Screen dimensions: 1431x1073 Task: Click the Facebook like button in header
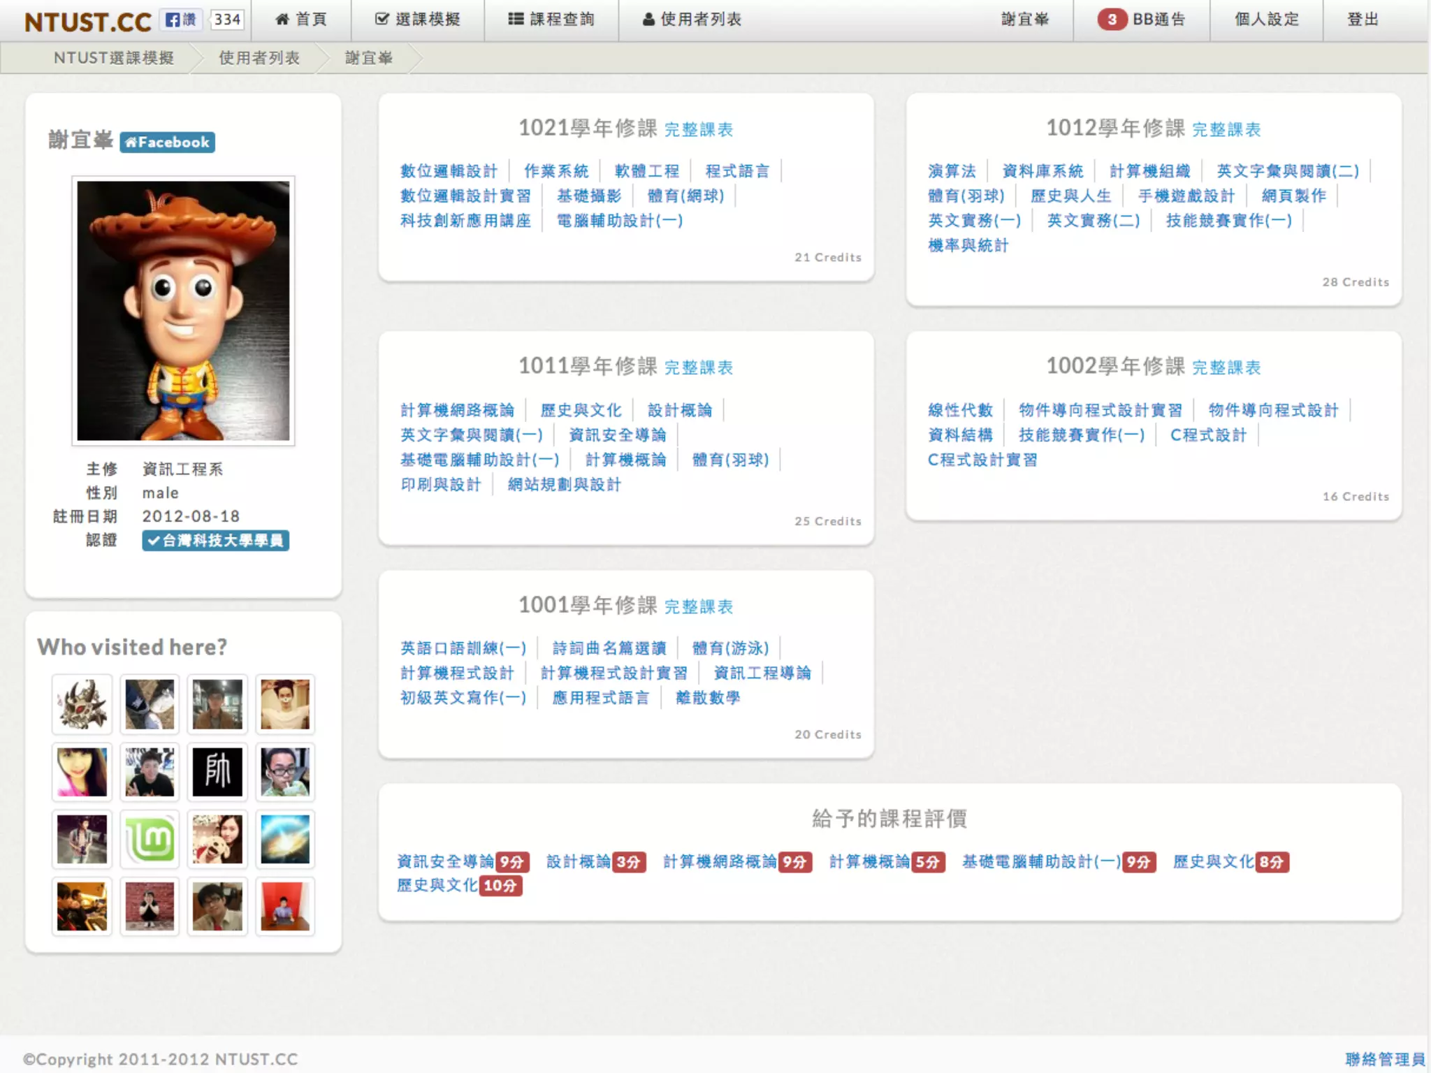click(181, 20)
